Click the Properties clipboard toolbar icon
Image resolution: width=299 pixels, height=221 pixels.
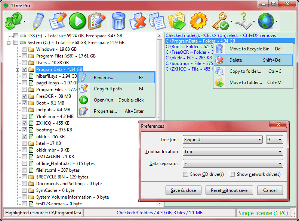(97, 21)
